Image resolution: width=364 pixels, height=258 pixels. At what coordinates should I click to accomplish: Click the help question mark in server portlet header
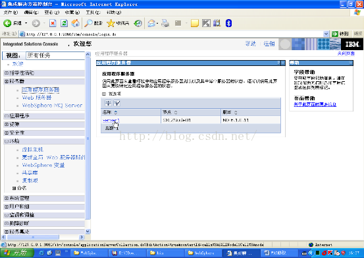279,63
